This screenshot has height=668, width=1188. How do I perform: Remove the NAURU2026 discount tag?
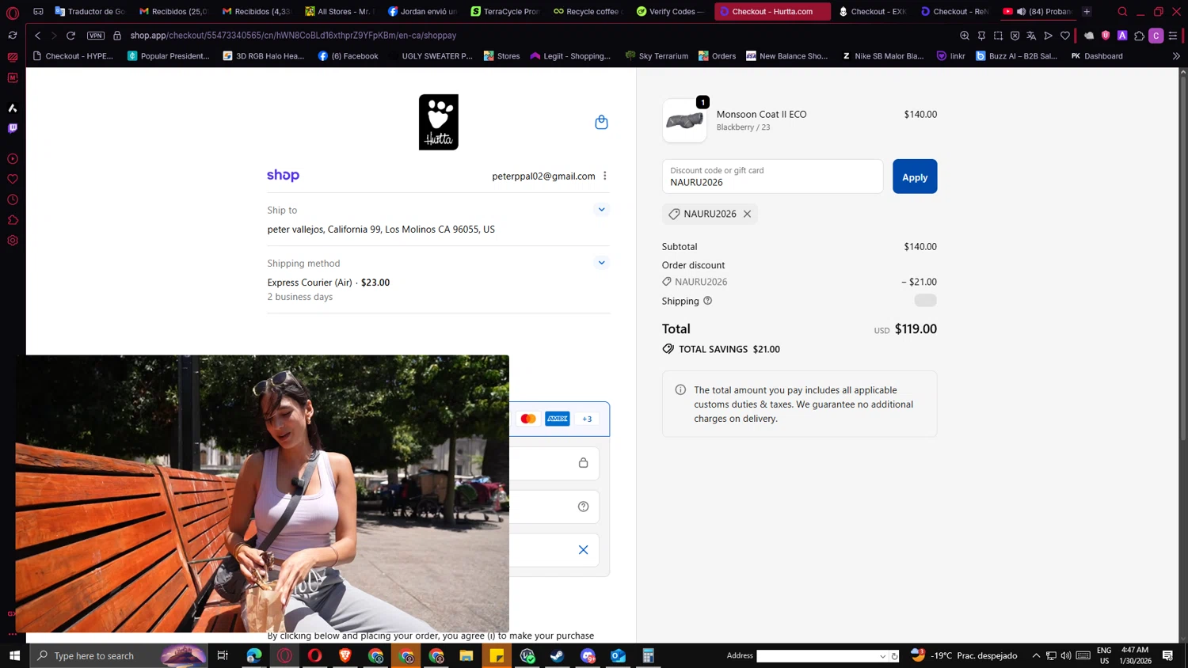(x=747, y=214)
